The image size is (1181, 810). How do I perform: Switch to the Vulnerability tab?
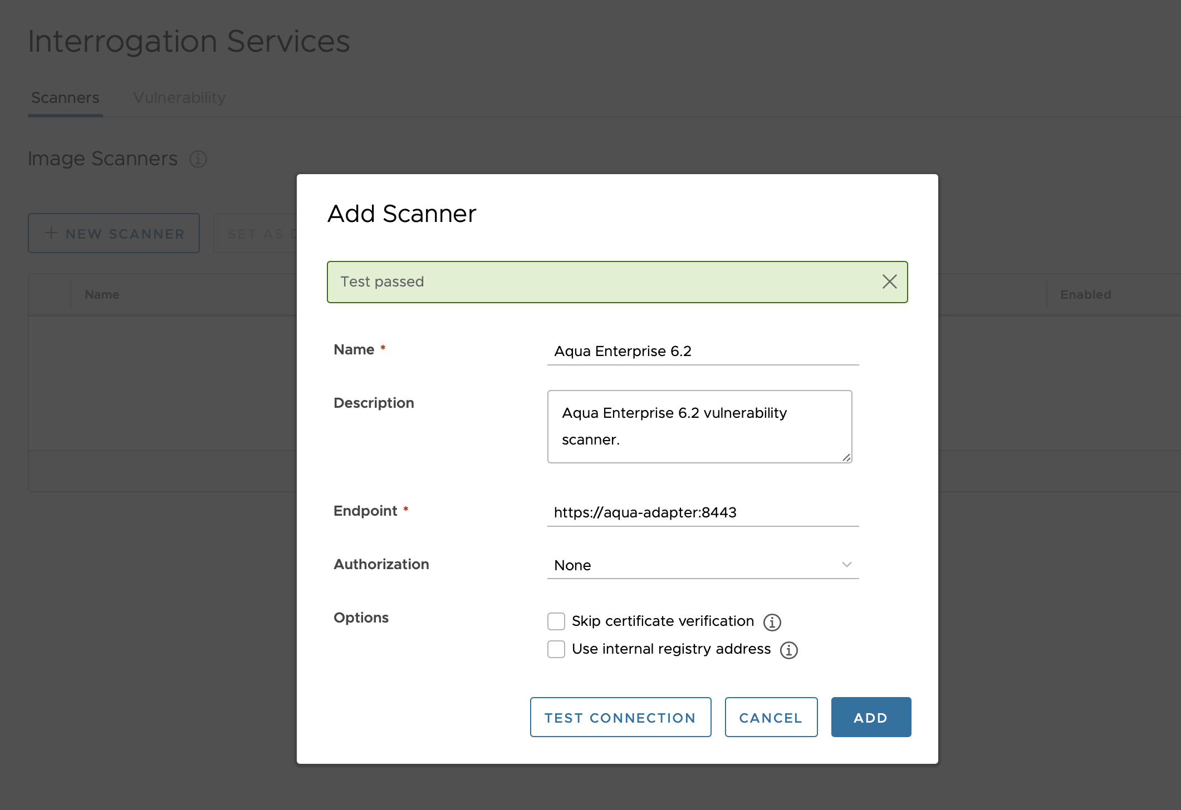tap(179, 98)
